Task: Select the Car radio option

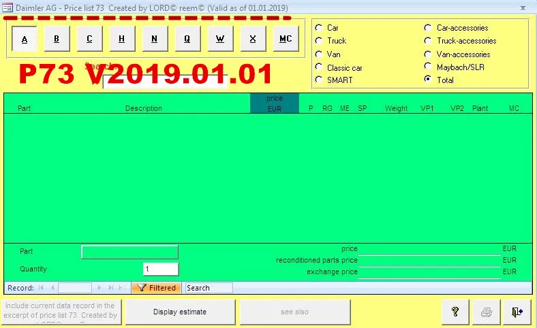Action: (x=319, y=28)
